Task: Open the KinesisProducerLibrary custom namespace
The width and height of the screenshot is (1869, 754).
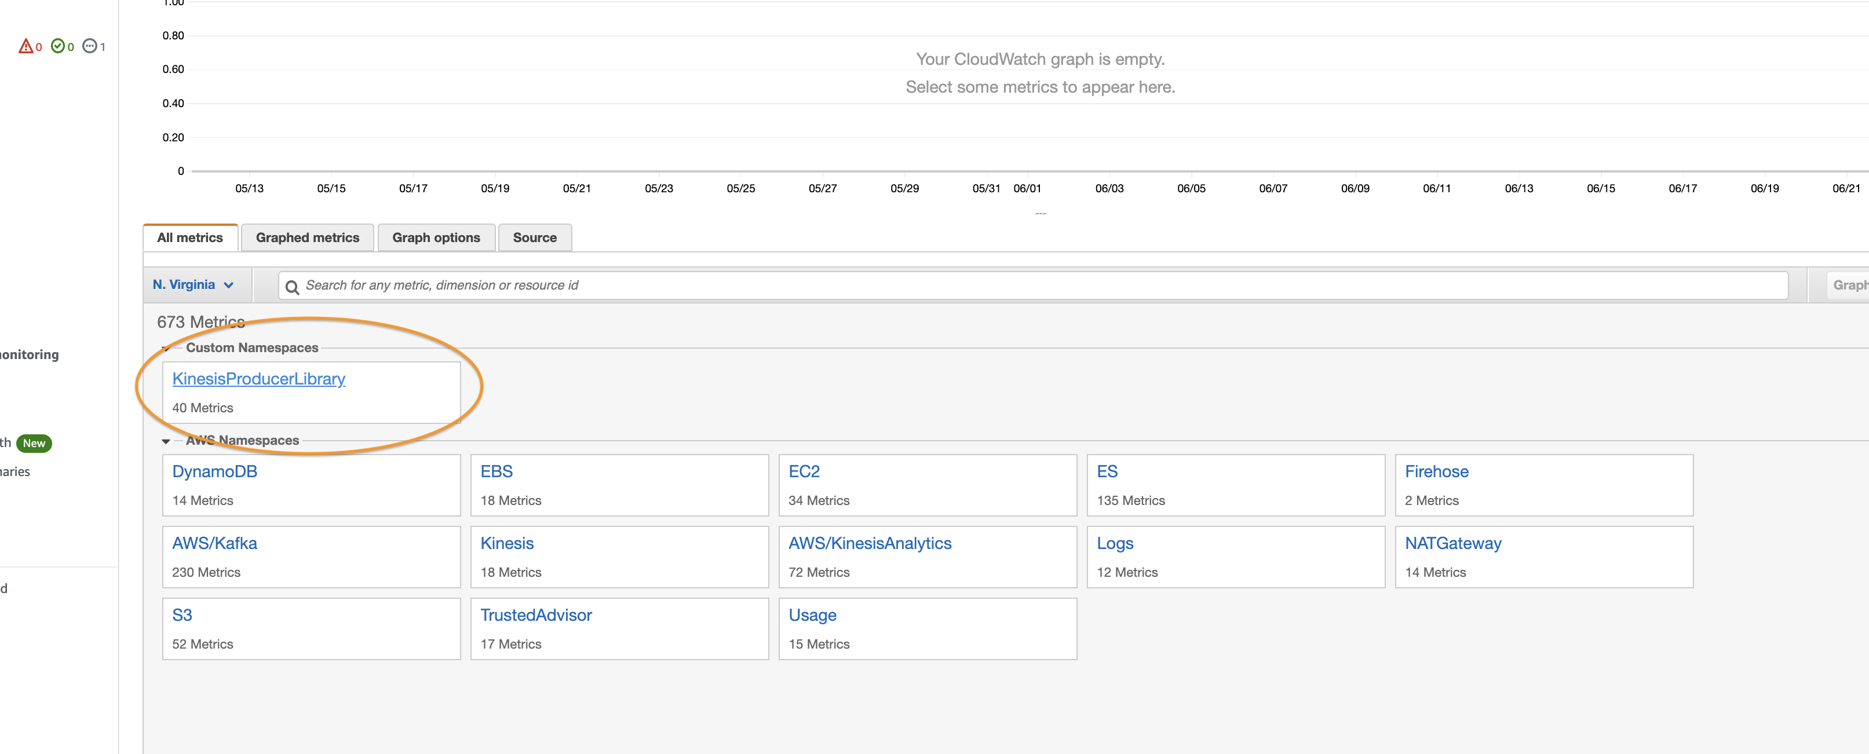Action: coord(258,378)
